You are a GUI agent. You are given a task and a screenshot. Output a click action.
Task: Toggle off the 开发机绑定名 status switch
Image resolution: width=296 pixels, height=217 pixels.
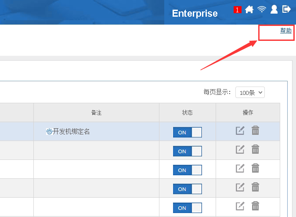point(188,133)
